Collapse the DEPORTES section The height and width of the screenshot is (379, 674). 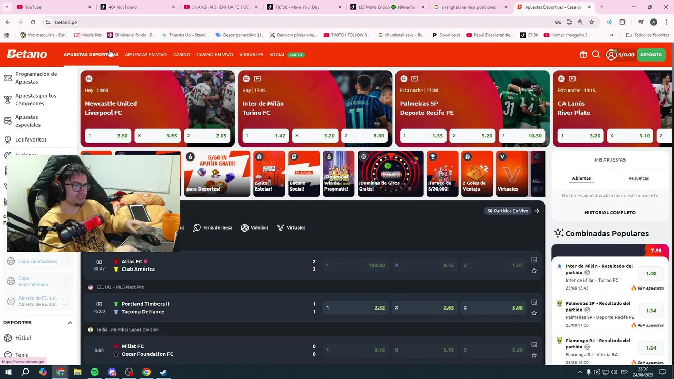(70, 322)
